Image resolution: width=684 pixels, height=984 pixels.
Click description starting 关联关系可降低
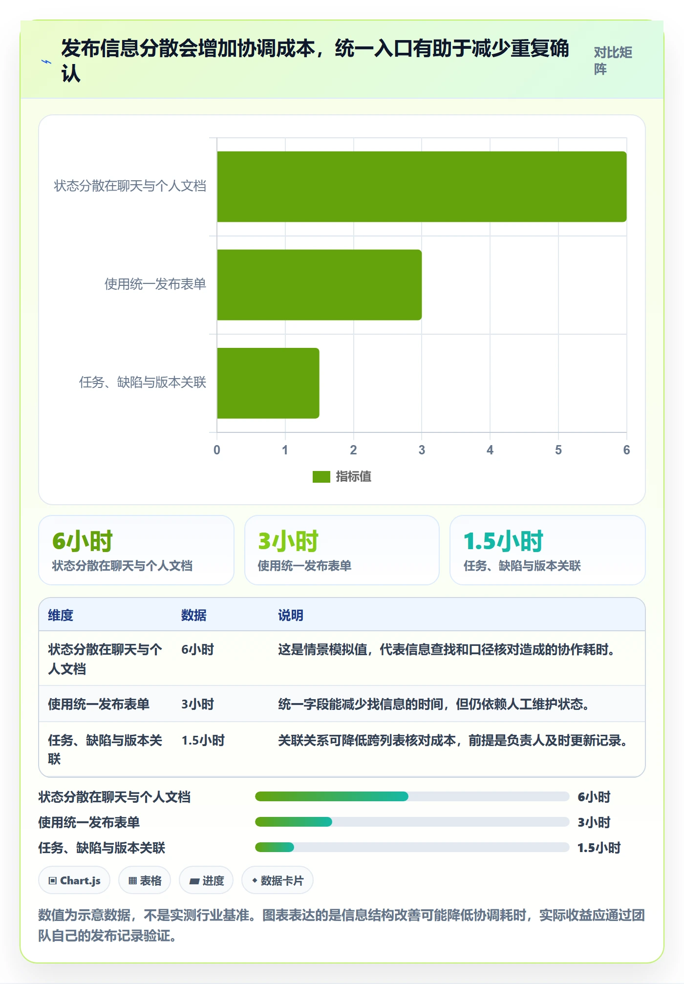[x=453, y=740]
